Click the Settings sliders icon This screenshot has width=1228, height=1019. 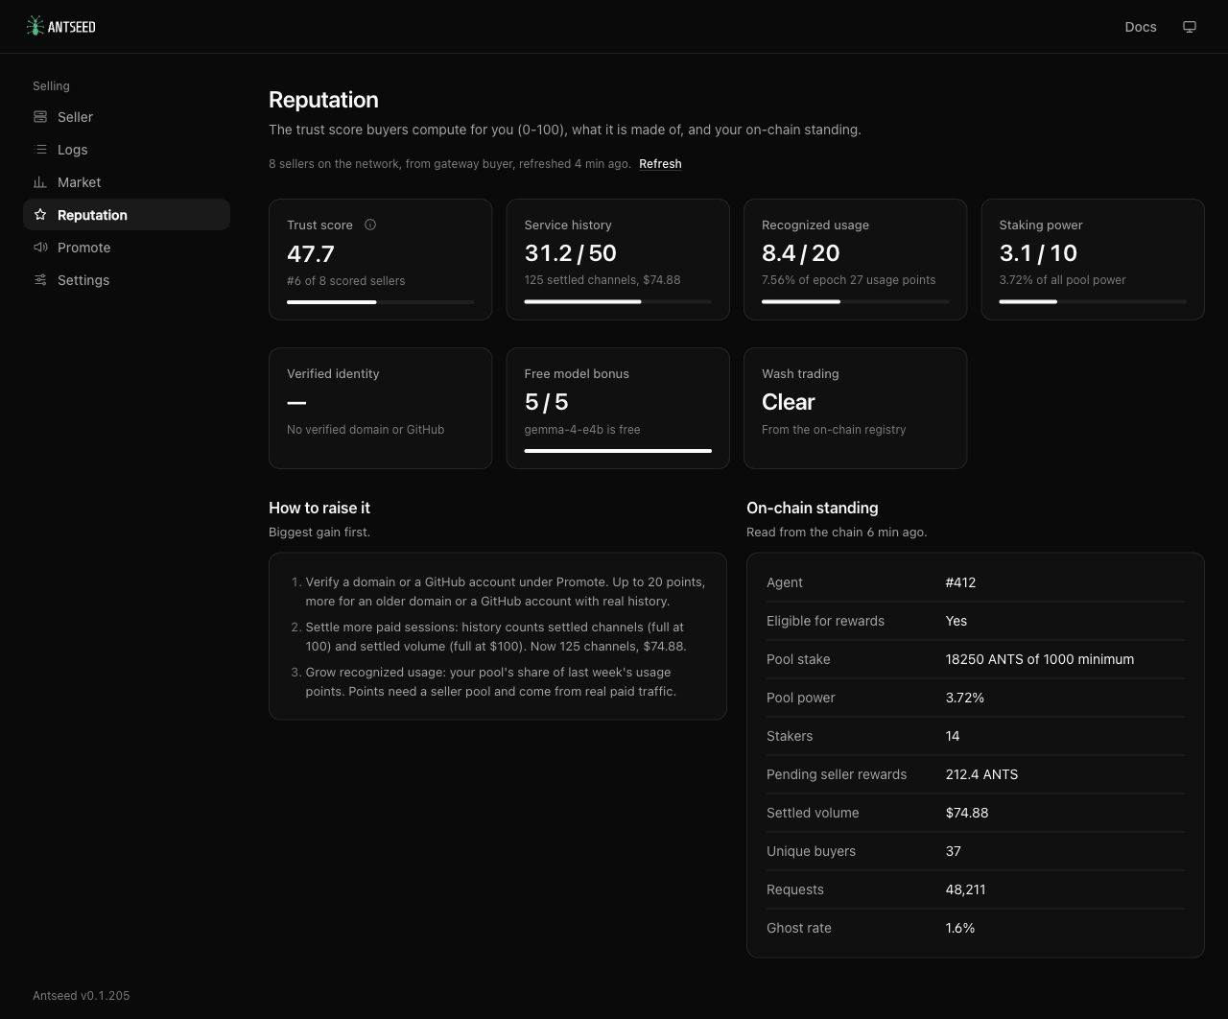click(x=40, y=280)
